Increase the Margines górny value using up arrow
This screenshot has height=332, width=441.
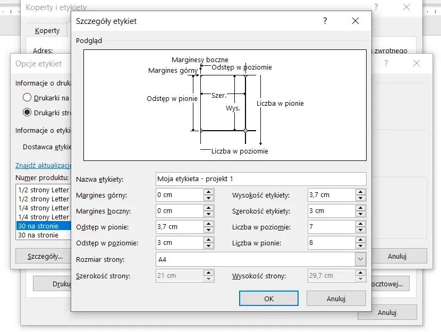click(208, 192)
